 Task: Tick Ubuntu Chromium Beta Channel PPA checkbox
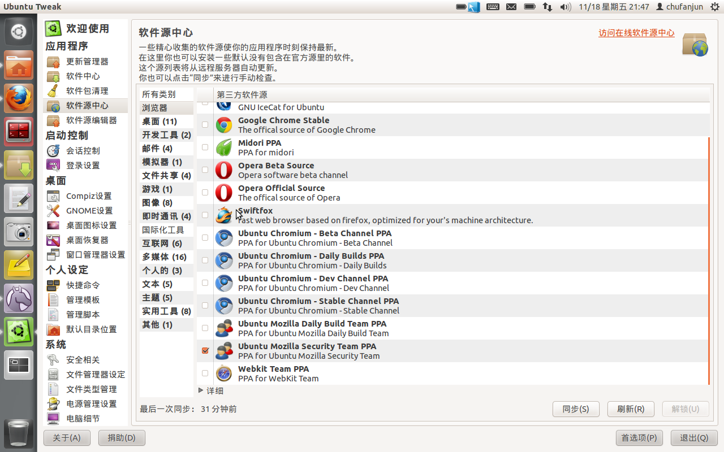click(205, 238)
